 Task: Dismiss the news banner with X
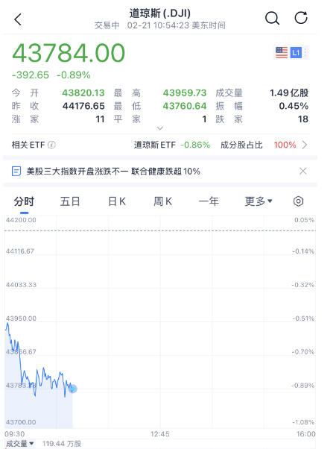click(x=302, y=172)
